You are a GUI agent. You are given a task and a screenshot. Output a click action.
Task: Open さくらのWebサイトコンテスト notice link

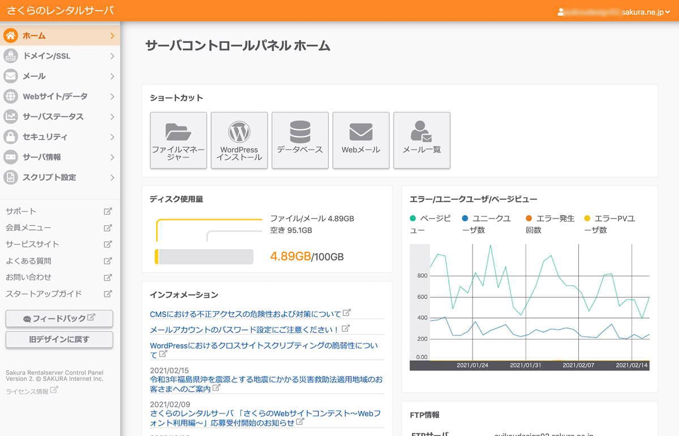click(x=265, y=417)
